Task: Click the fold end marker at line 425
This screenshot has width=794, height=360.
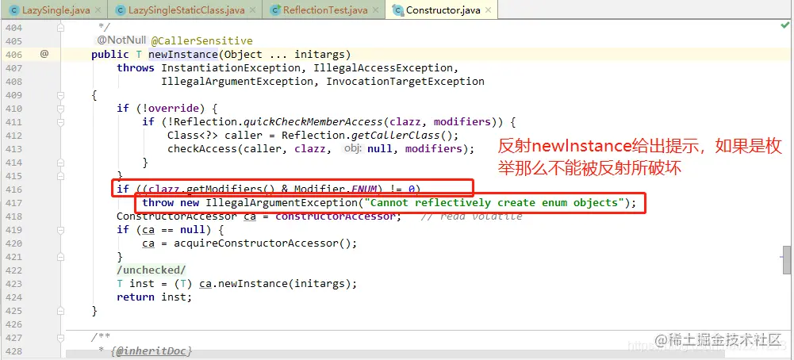Action: point(61,310)
